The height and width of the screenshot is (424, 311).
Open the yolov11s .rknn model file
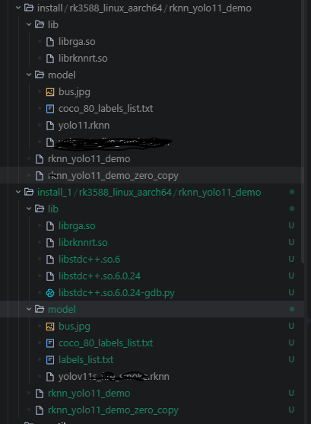[x=114, y=377]
